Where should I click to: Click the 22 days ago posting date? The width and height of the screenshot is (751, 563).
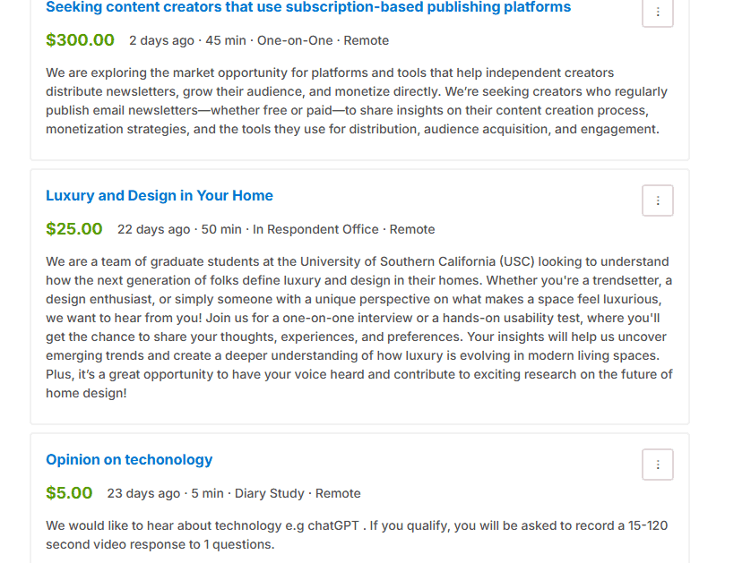pos(154,230)
